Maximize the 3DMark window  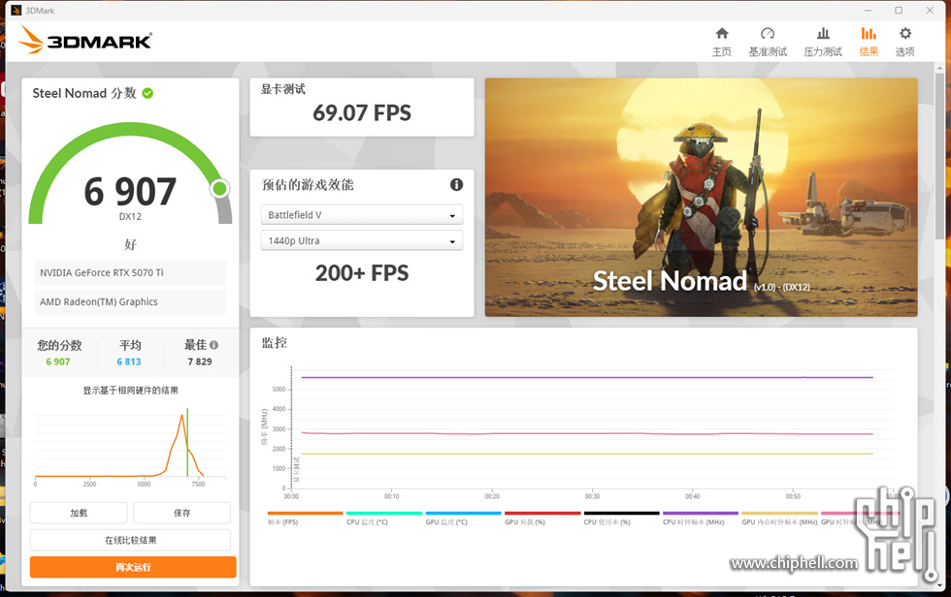[x=899, y=11]
